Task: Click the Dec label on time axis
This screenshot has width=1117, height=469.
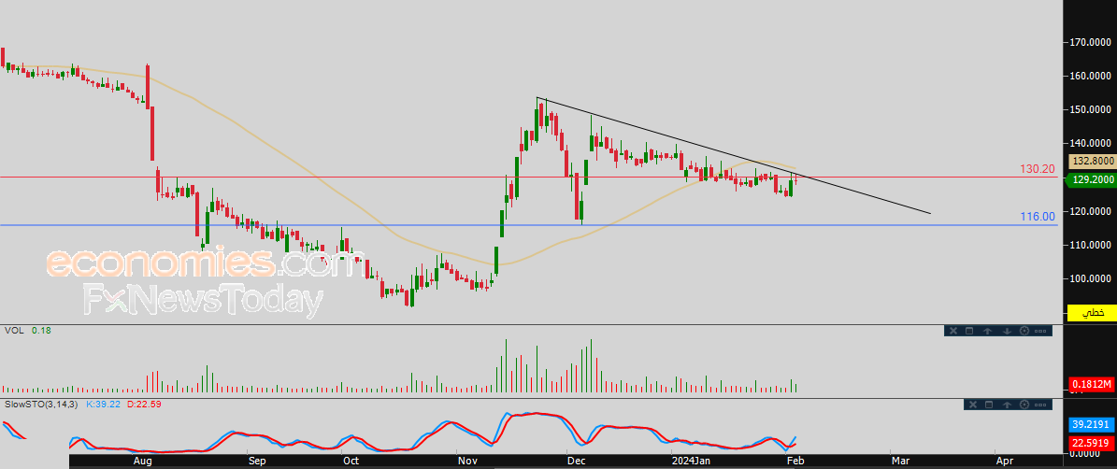Action: (576, 462)
